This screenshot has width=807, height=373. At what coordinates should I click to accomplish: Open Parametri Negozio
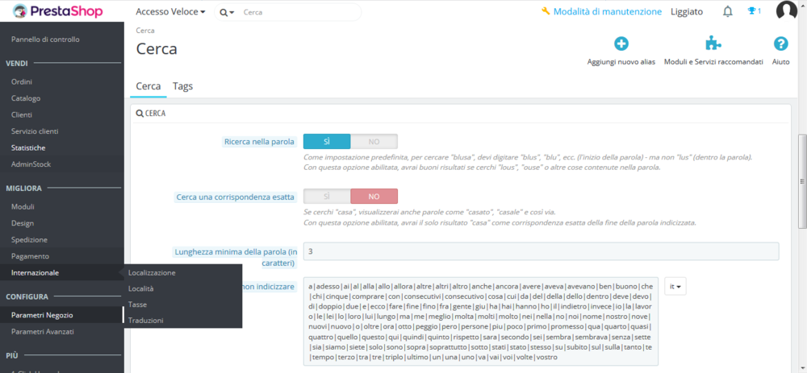(x=42, y=315)
